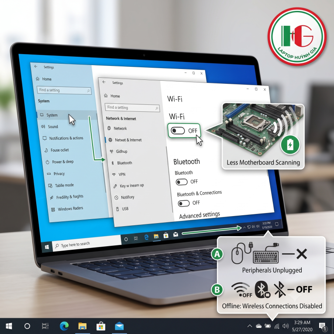
Task: Open Task View in large foreground taskbar
Action: tap(45, 326)
